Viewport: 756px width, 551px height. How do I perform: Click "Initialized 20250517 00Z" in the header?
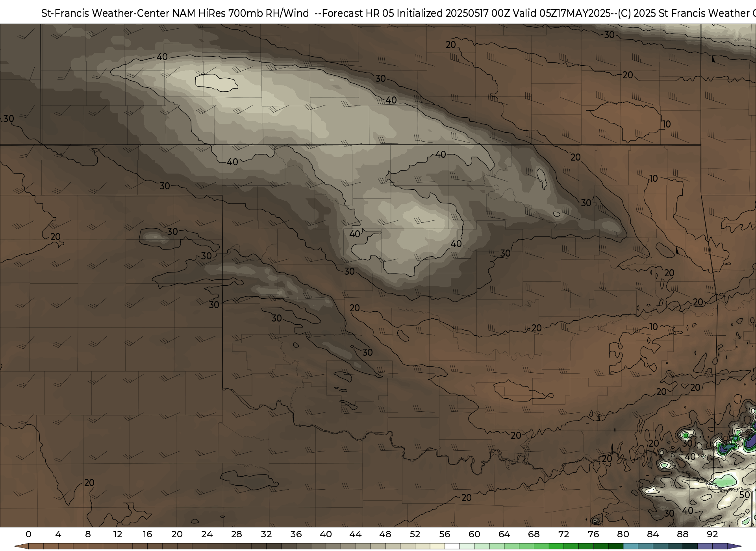pos(453,13)
